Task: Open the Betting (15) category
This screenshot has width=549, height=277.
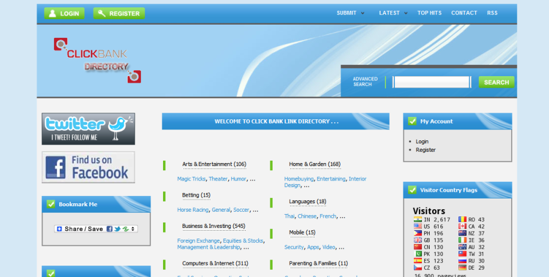Action: click(196, 195)
